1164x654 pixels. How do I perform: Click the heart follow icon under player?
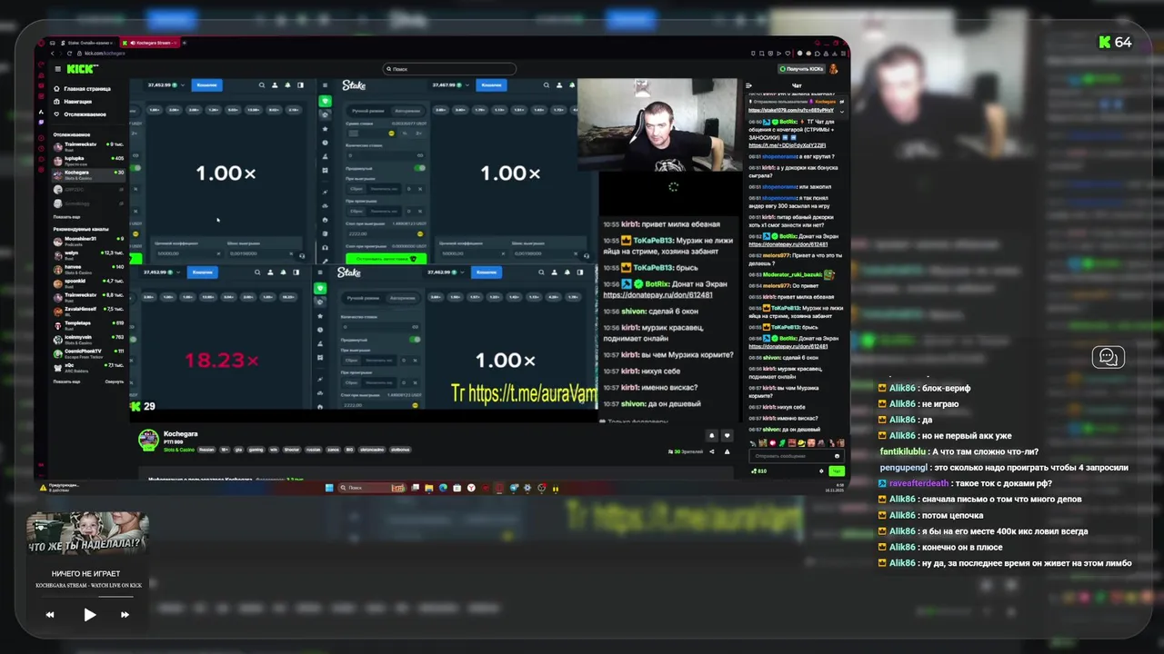click(x=726, y=436)
